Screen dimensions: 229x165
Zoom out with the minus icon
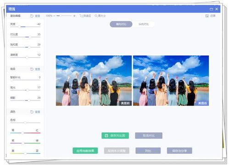[54, 16]
